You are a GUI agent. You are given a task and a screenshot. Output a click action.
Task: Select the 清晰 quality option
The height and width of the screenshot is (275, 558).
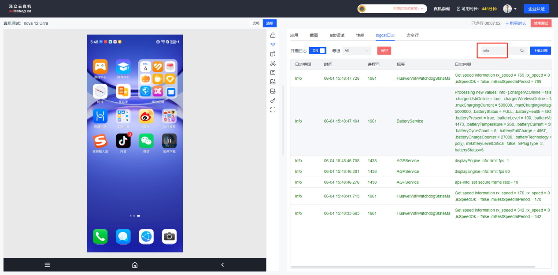270,23
